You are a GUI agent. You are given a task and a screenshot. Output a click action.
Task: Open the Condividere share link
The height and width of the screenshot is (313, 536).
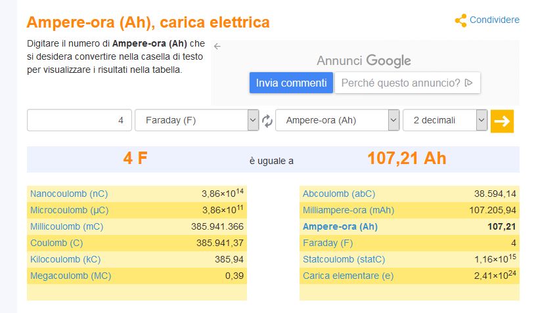pyautogui.click(x=495, y=20)
